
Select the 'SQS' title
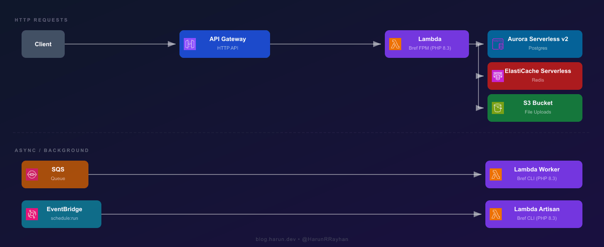coord(58,169)
